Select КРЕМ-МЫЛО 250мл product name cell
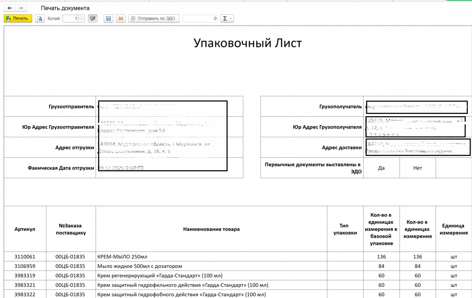The image size is (472, 298). pyautogui.click(x=211, y=257)
